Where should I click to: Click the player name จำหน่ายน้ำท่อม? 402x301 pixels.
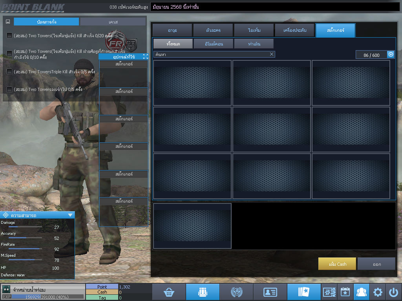(x=29, y=290)
